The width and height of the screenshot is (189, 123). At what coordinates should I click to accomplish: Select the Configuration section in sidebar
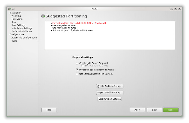17,35
